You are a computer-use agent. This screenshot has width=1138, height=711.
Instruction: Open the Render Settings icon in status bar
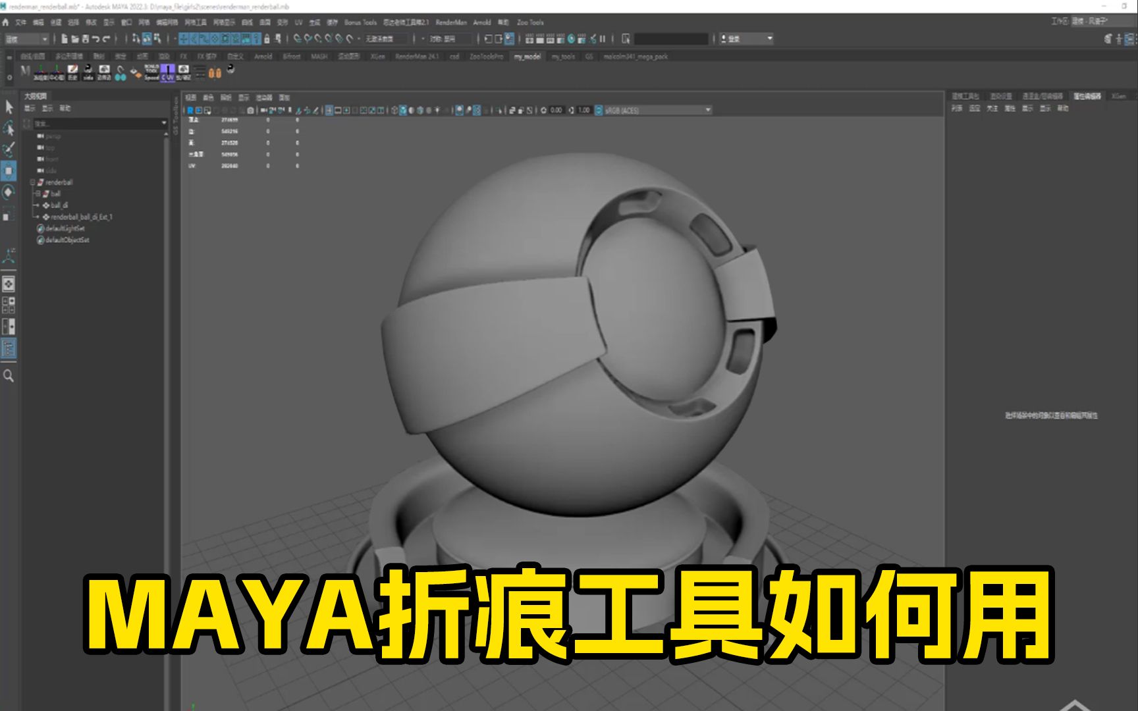pos(560,38)
